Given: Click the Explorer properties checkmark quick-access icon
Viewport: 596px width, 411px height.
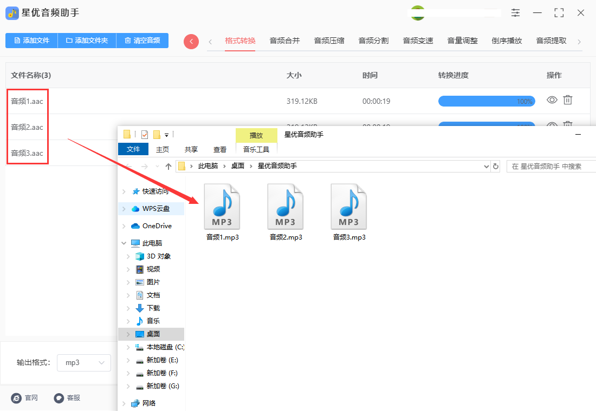Looking at the screenshot, I should point(145,134).
